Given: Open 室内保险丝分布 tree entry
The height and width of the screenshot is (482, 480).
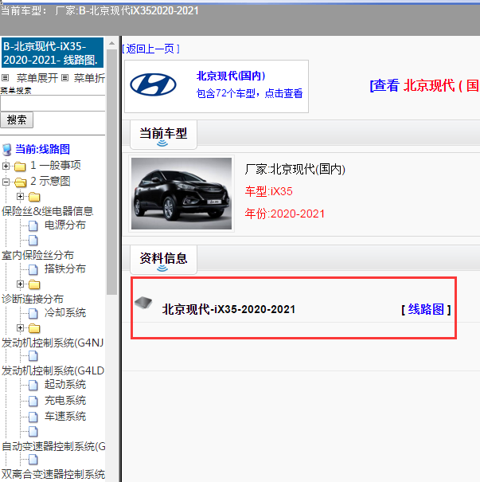Looking at the screenshot, I should tap(37, 255).
